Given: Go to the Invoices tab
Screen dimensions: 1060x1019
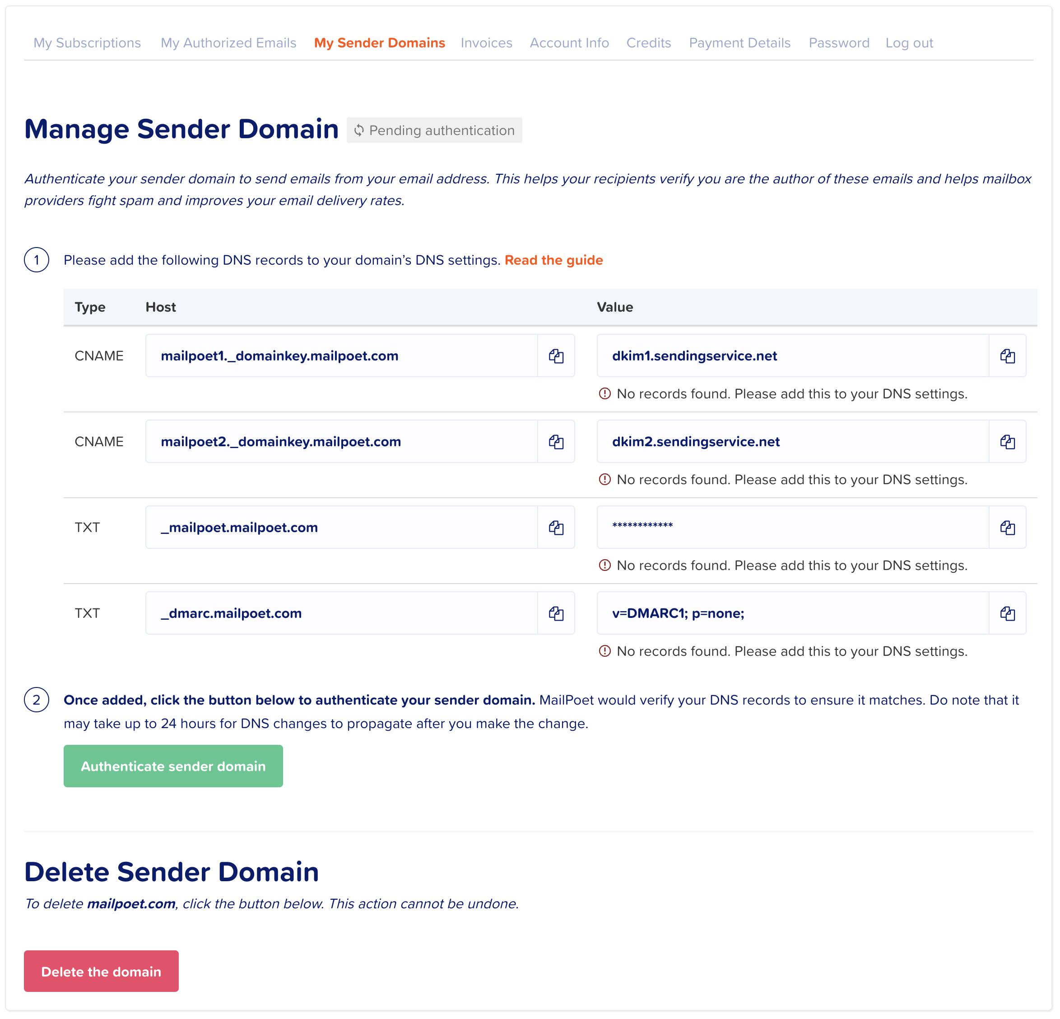Looking at the screenshot, I should coord(486,43).
